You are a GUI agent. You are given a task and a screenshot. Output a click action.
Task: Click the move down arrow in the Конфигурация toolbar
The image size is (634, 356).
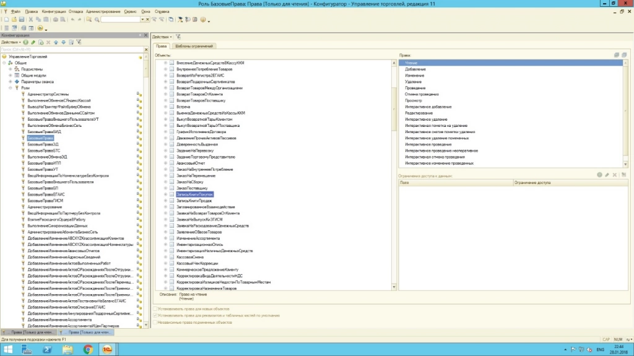point(63,42)
